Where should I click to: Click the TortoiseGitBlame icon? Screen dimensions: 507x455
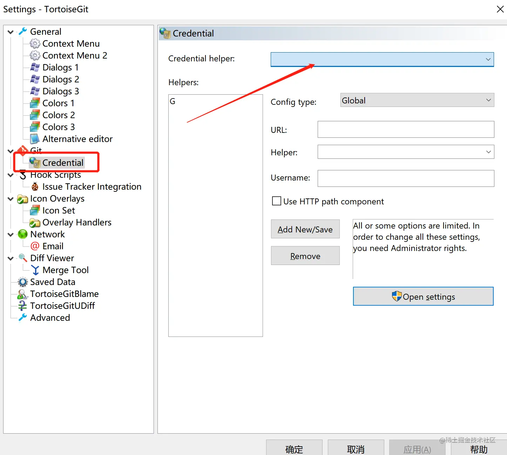click(x=23, y=294)
